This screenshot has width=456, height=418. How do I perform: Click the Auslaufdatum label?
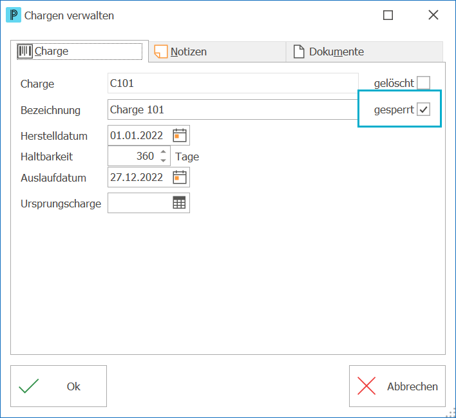[53, 178]
